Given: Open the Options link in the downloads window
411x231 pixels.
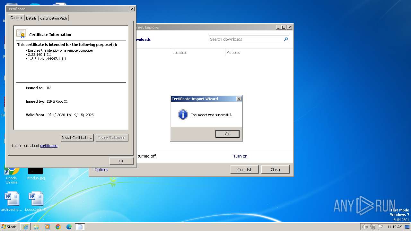Looking at the screenshot, I should point(101,170).
